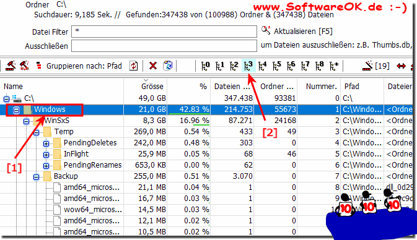This screenshot has width=417, height=240.
Task: Expand tree to level 7
Action: click(x=305, y=66)
